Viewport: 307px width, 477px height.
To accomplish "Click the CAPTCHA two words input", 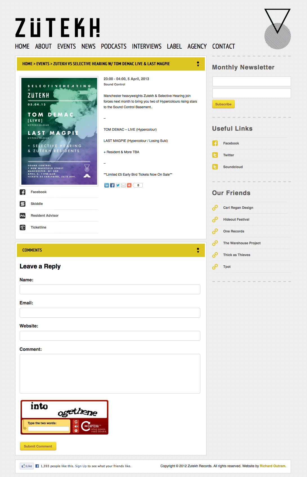I will tap(48, 429).
